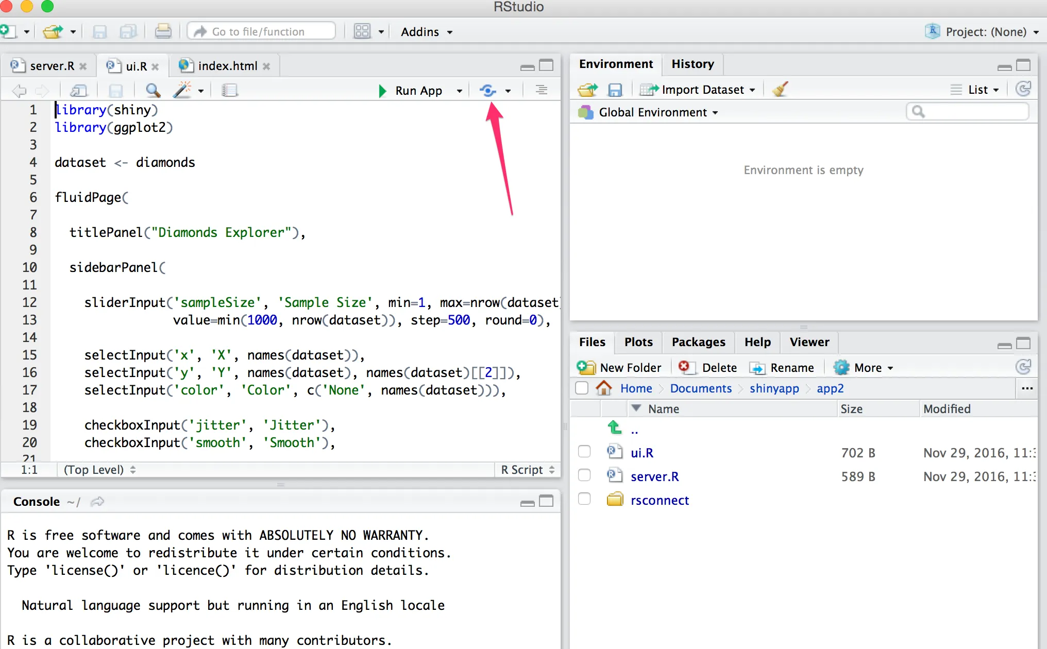The width and height of the screenshot is (1047, 649).
Task: Clear environment with the broom icon
Action: pyautogui.click(x=780, y=90)
